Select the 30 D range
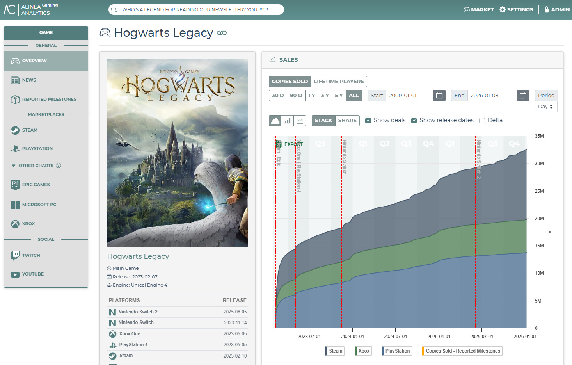The height and width of the screenshot is (365, 572). tap(278, 95)
